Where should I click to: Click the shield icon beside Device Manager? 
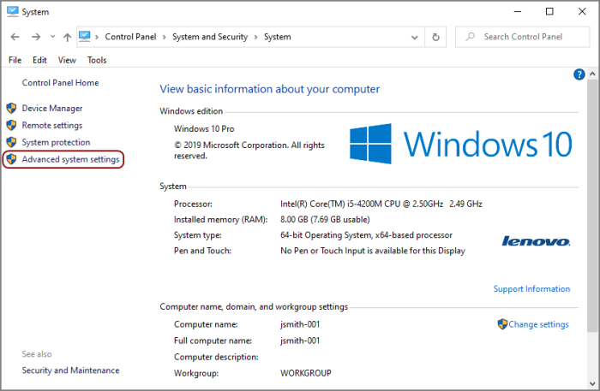(x=11, y=109)
